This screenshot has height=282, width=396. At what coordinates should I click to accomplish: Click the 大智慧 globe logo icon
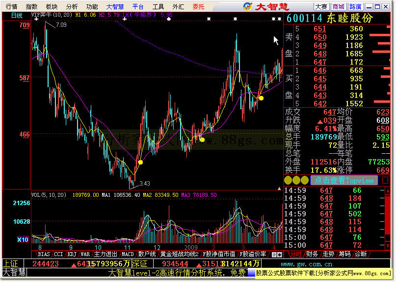click(x=248, y=6)
